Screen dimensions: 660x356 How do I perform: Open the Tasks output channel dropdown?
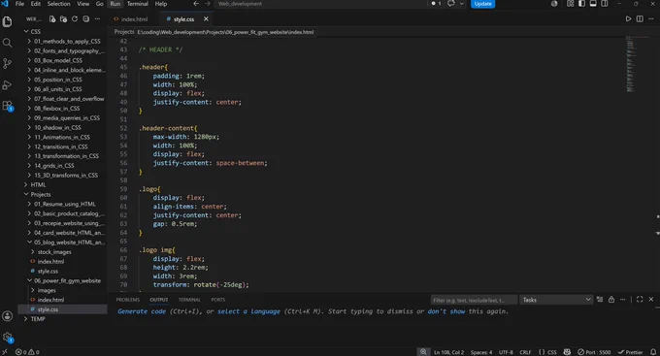tap(556, 300)
